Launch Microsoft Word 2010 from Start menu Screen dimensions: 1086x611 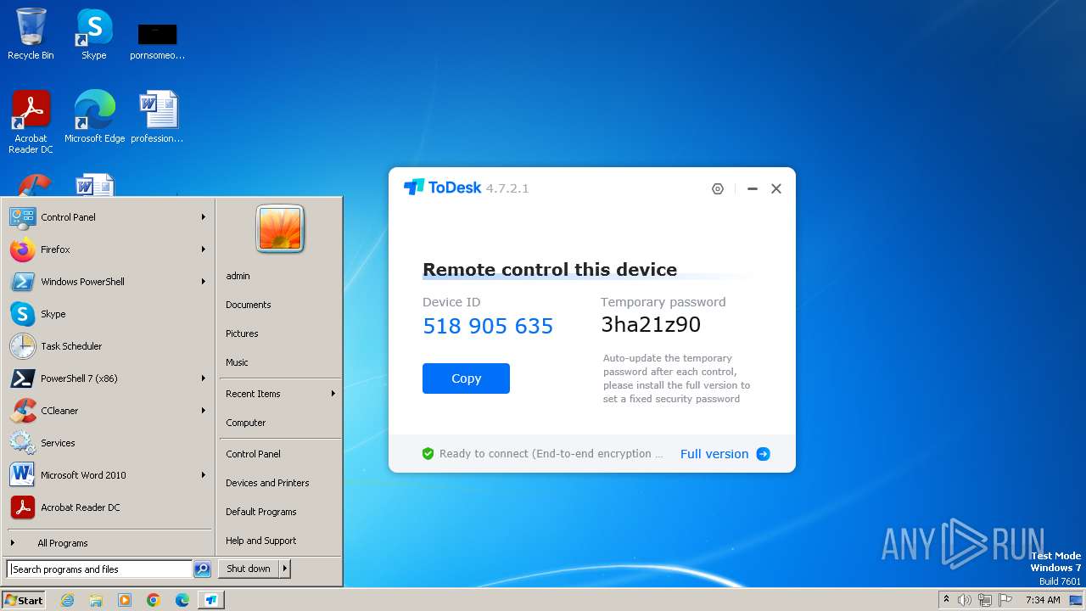click(108, 475)
